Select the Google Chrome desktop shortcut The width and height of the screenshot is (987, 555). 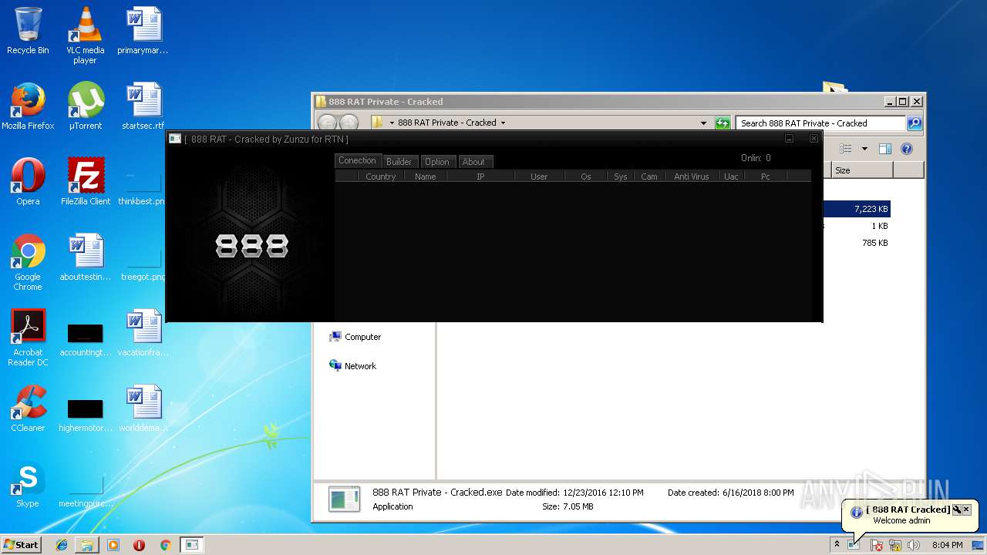[28, 262]
